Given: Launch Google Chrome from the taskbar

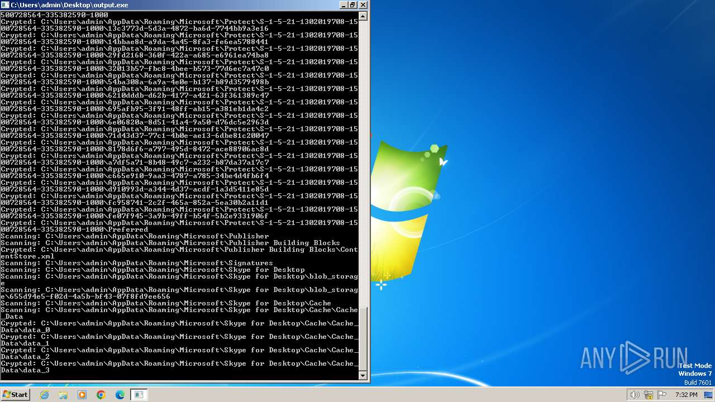Looking at the screenshot, I should pos(101,395).
